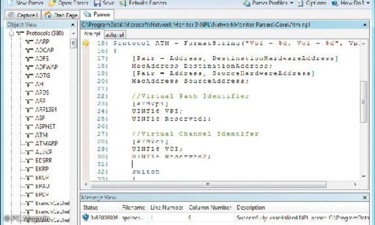Click the New Parser toolbar button

pos(26,3)
